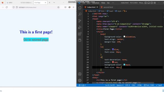Open the Run and Debug view
This screenshot has width=164, height=92.
80,27
